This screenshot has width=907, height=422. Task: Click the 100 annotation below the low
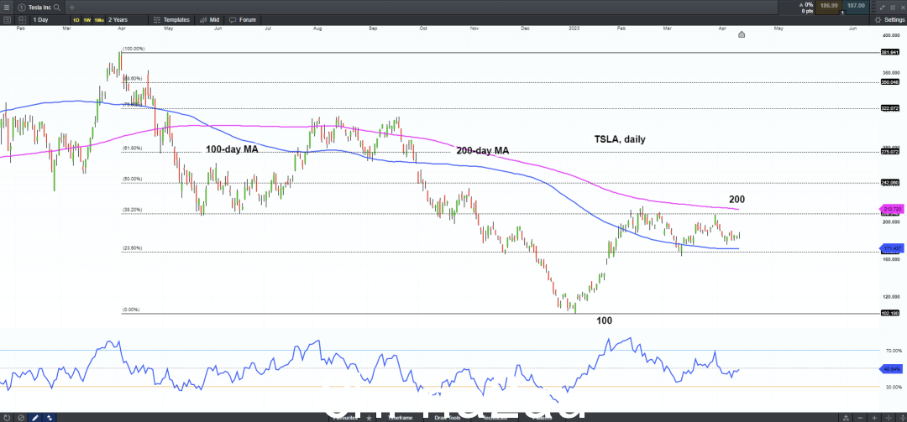click(604, 320)
